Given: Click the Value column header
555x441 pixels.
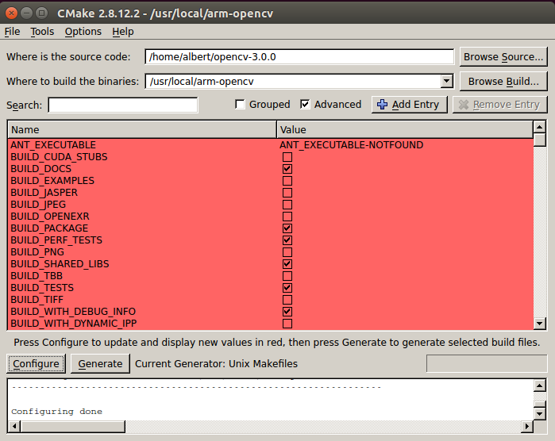Looking at the screenshot, I should (x=405, y=130).
